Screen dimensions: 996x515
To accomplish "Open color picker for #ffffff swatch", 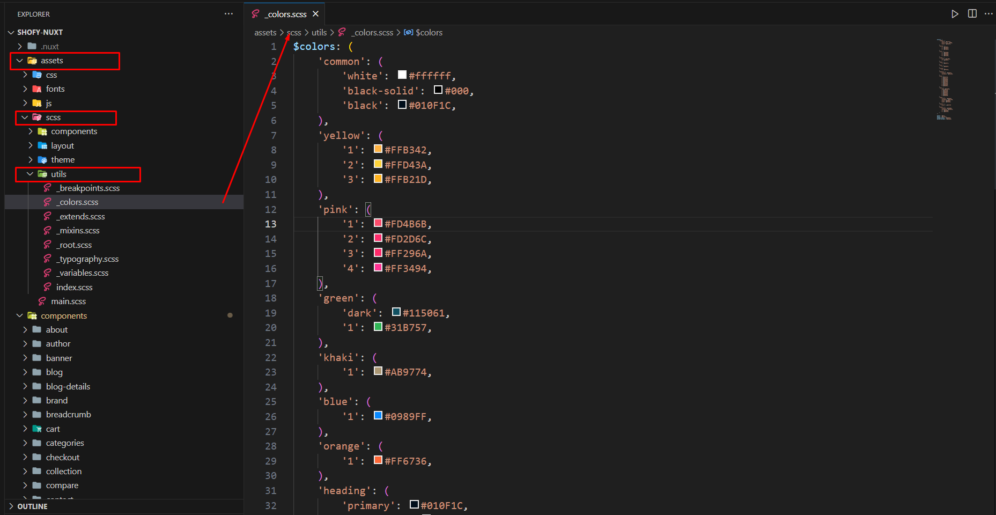I will click(x=402, y=75).
